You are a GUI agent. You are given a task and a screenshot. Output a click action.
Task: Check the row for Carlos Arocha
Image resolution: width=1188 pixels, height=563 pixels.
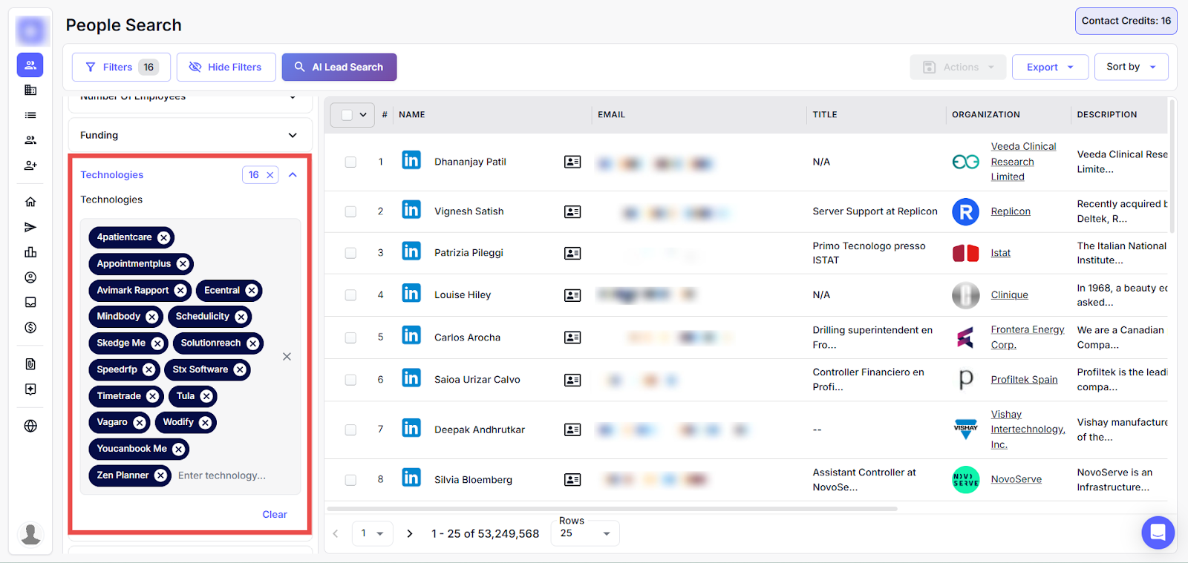[x=350, y=338]
